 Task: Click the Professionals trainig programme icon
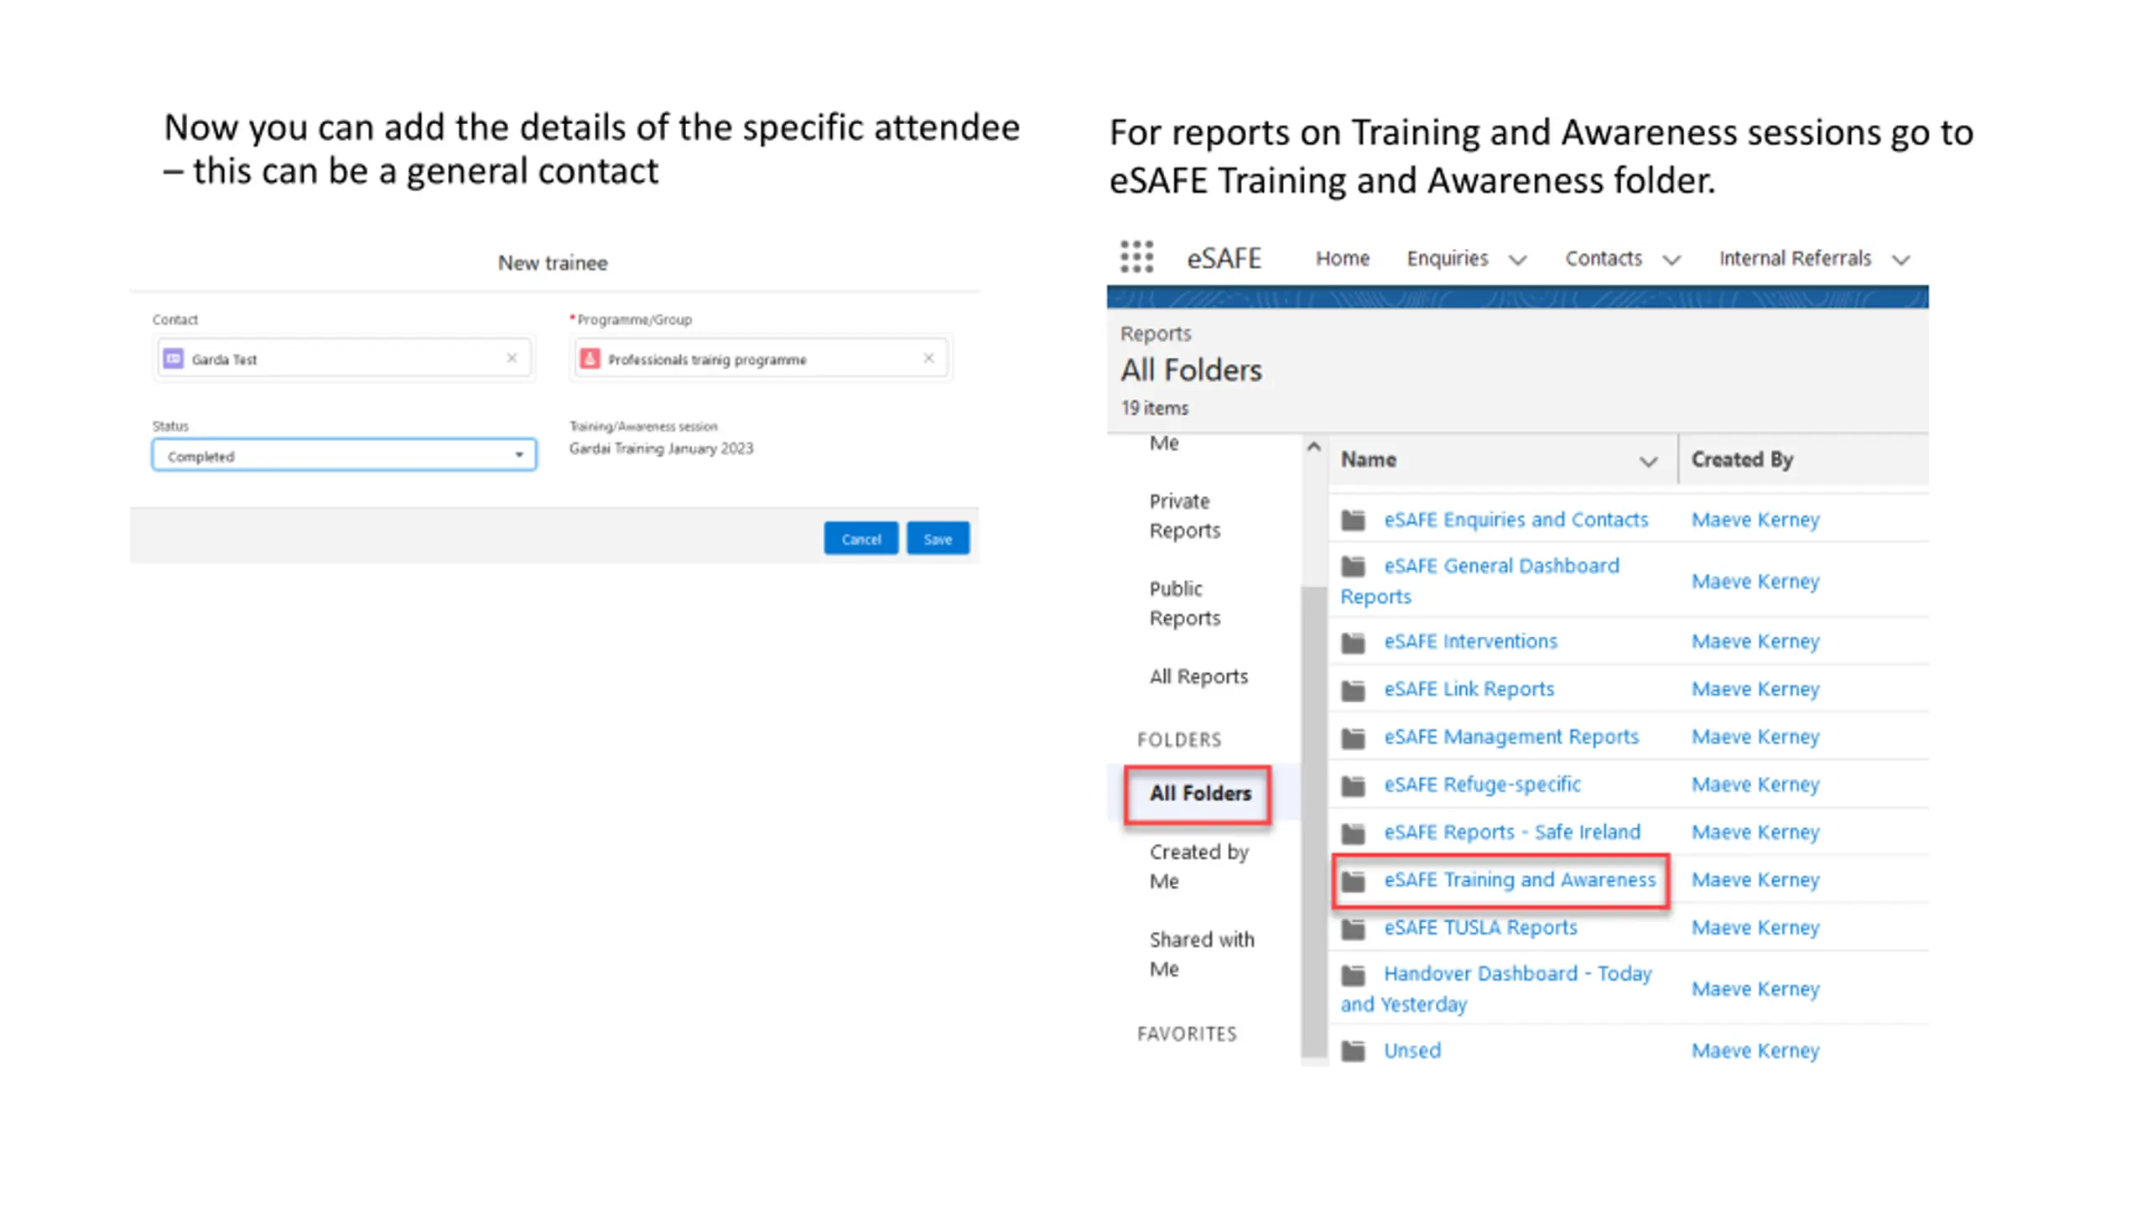(590, 359)
